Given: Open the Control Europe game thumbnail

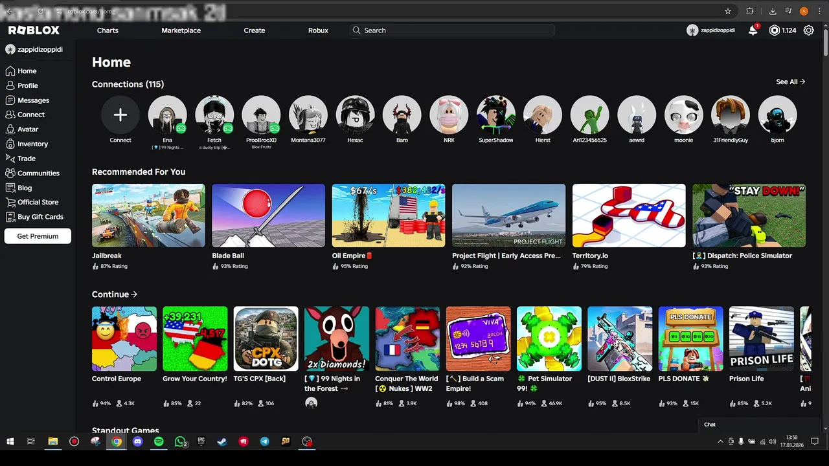Looking at the screenshot, I should [124, 338].
